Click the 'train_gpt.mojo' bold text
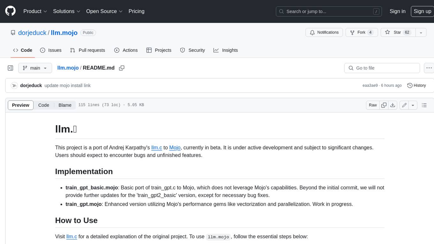This screenshot has width=434, height=244. pos(84,204)
